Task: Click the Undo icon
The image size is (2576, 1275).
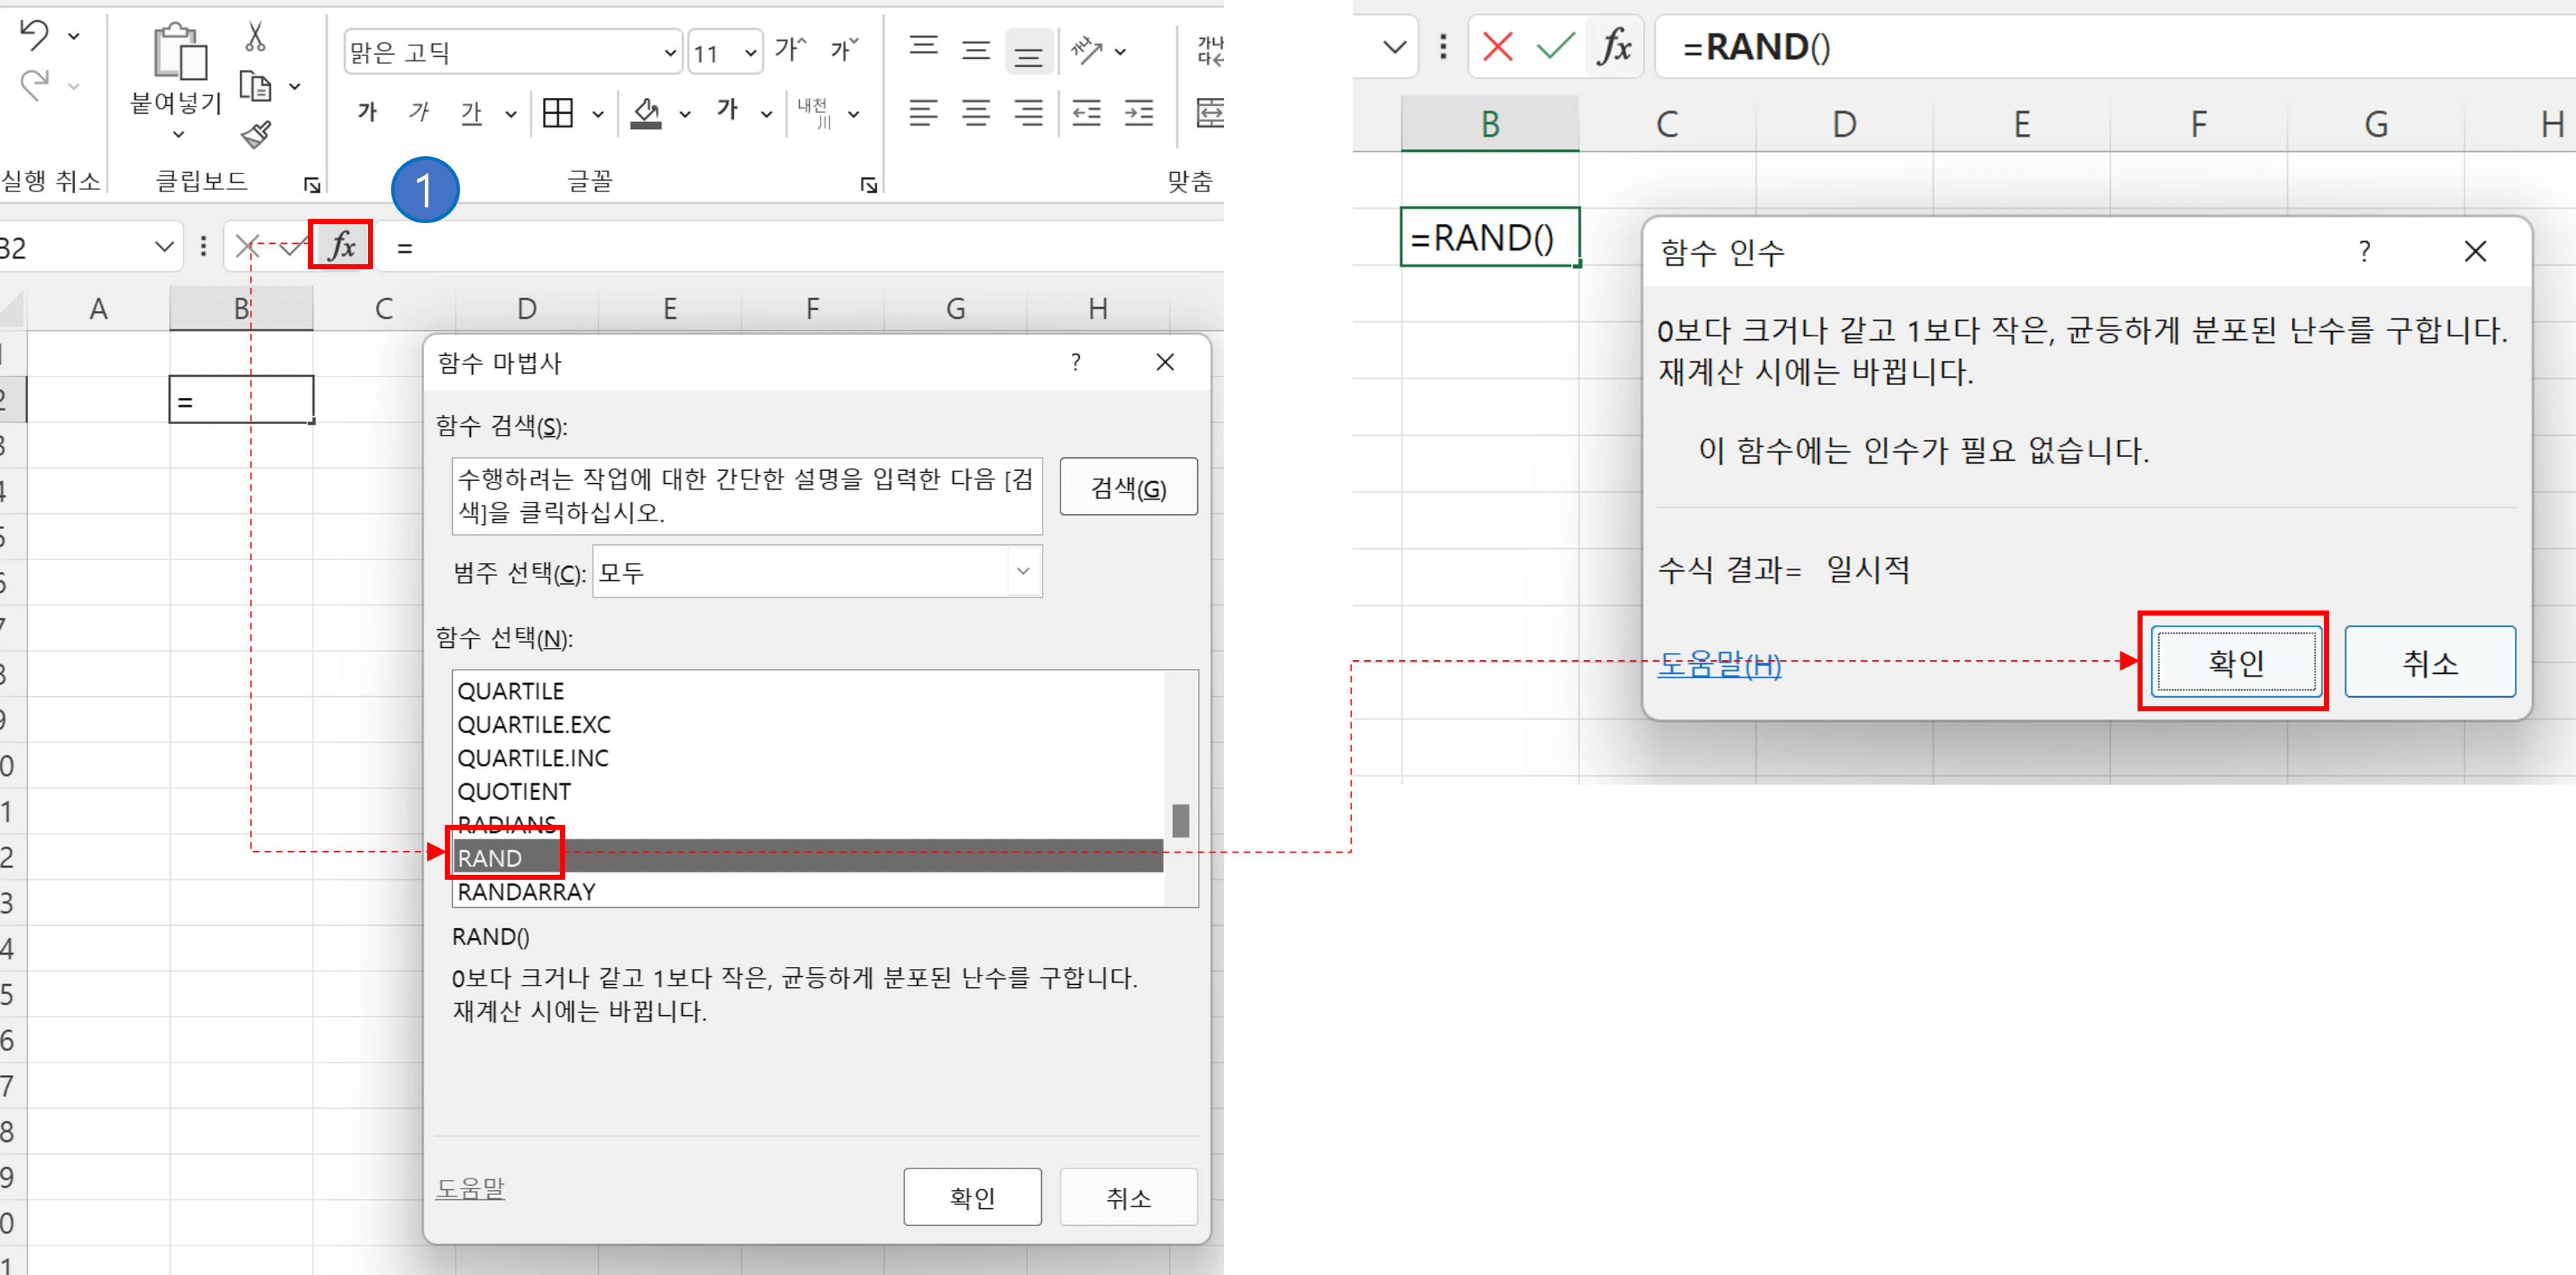Action: [34, 34]
